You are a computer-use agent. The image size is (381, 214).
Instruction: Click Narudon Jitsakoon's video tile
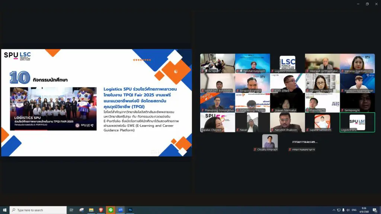tap(287, 122)
